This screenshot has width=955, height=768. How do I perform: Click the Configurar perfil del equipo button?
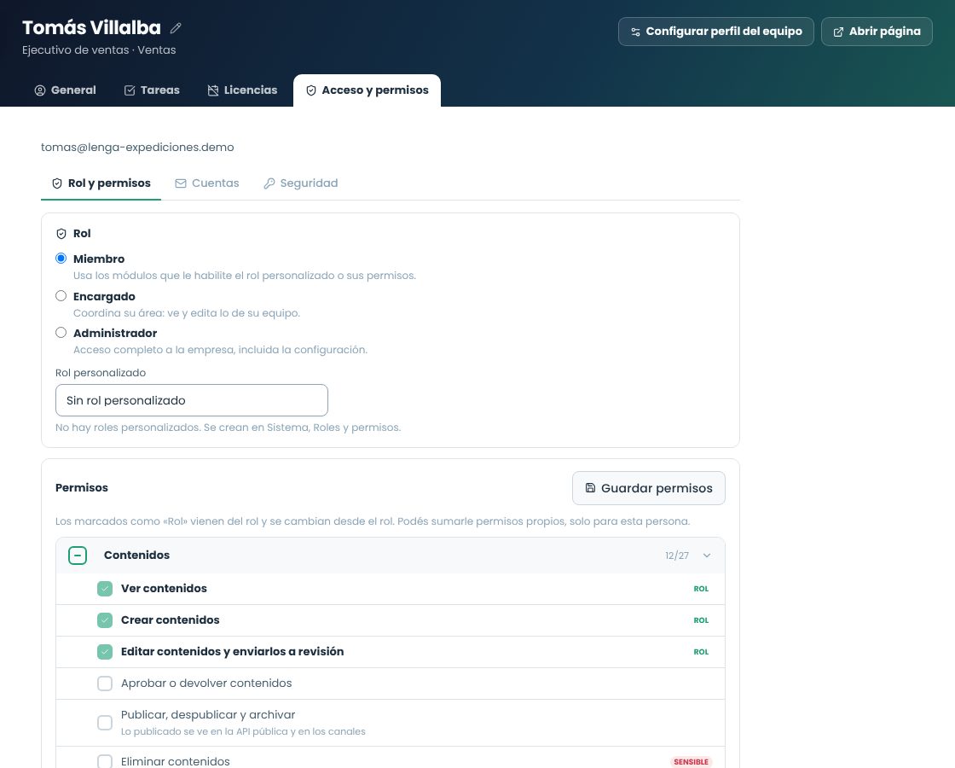(716, 32)
